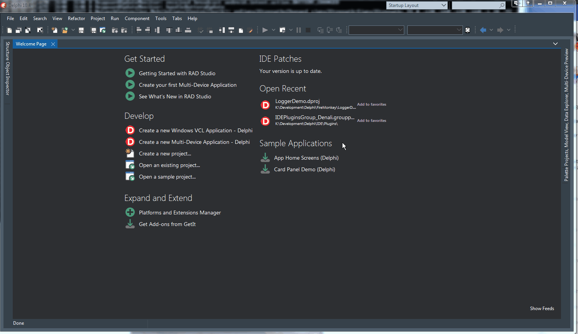Open the File menu
This screenshot has width=578, height=334.
pyautogui.click(x=10, y=19)
